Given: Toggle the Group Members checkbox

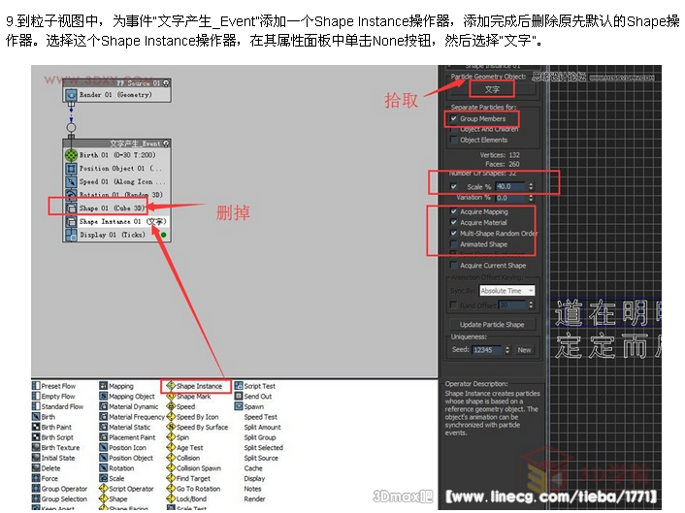Looking at the screenshot, I should tap(454, 118).
